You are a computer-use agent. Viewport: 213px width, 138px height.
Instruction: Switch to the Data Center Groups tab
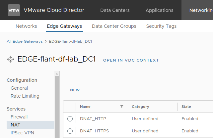coord(114,26)
